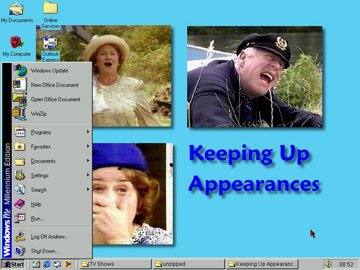This screenshot has height=270, width=360.
Task: Expand the Favorites submenu
Action: pos(40,146)
